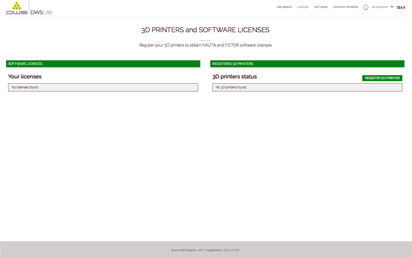The height and width of the screenshot is (258, 412).
Task: Click the DWS LAB wordmark
Action: 41,12
